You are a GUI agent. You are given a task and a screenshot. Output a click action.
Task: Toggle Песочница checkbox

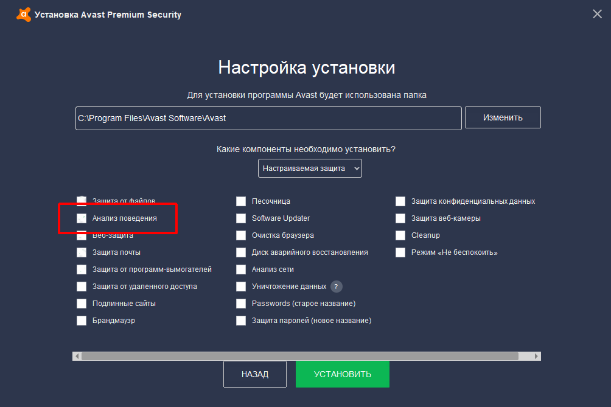coord(241,201)
